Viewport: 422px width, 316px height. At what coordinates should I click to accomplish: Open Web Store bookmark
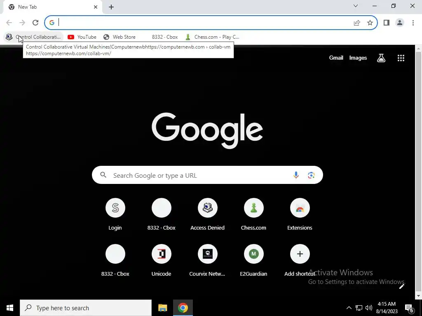pyautogui.click(x=120, y=37)
